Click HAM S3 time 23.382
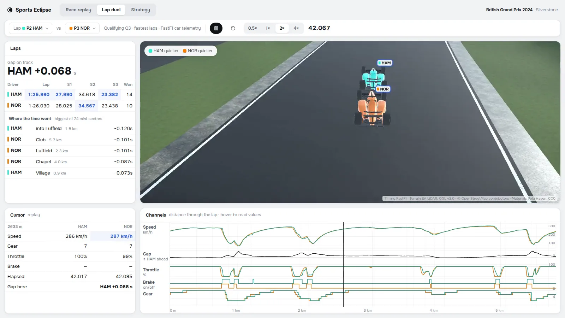Screen dimensions: 565x318 (110, 95)
